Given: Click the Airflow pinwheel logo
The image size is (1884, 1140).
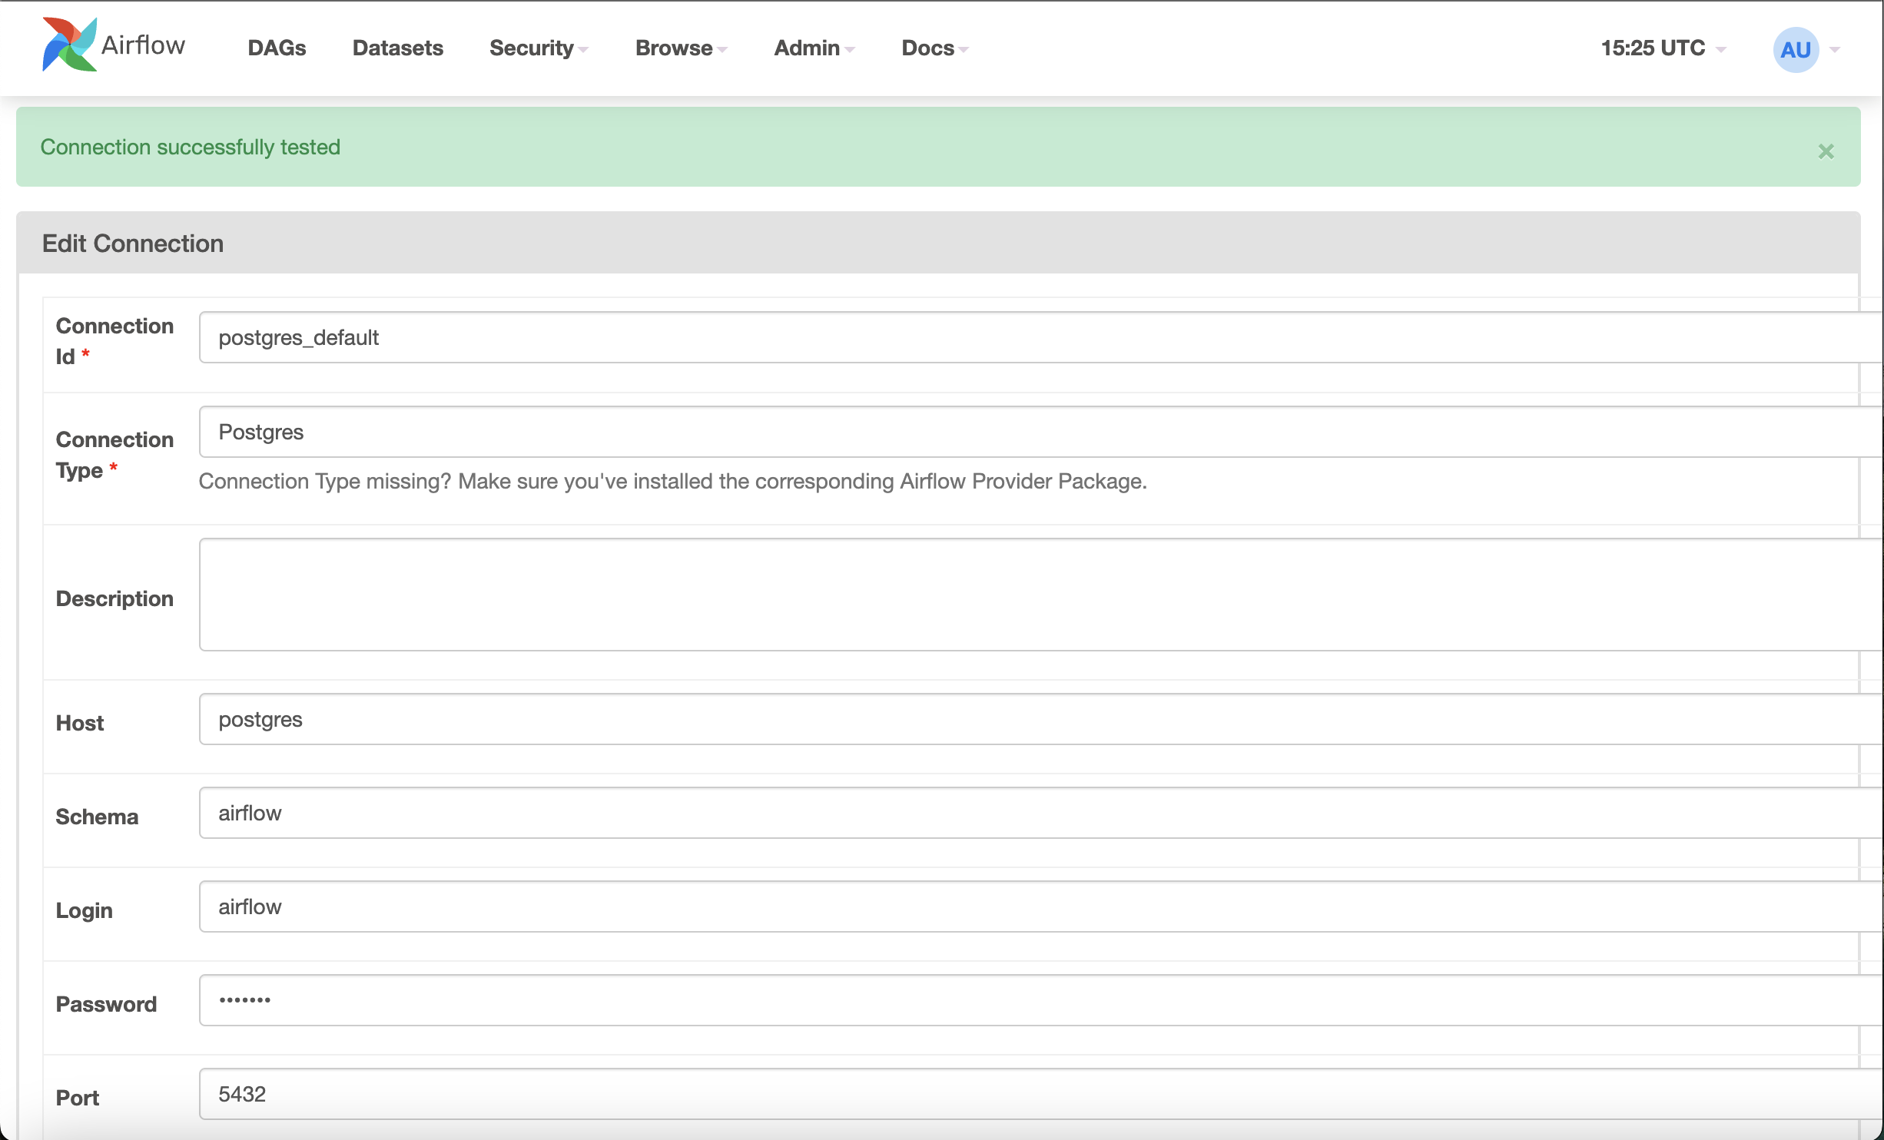Looking at the screenshot, I should tap(69, 45).
